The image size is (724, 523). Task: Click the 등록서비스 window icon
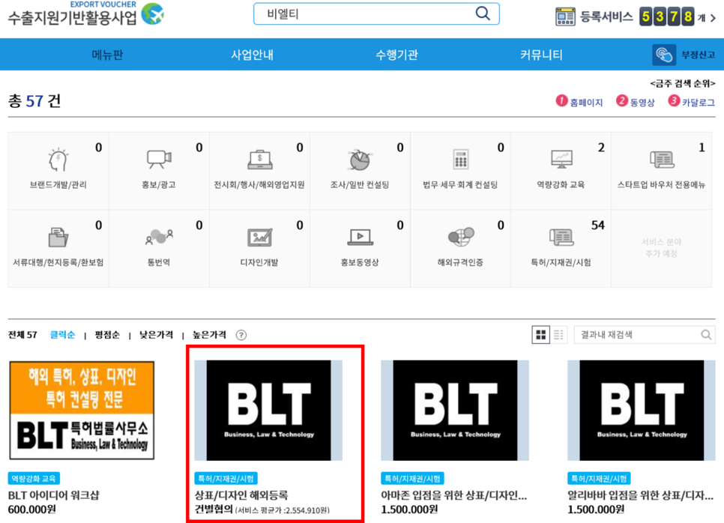coord(565,17)
